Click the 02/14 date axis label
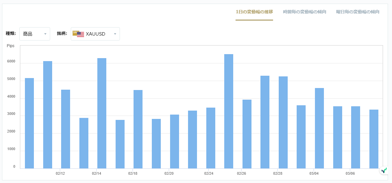The image size is (392, 183). (x=96, y=173)
